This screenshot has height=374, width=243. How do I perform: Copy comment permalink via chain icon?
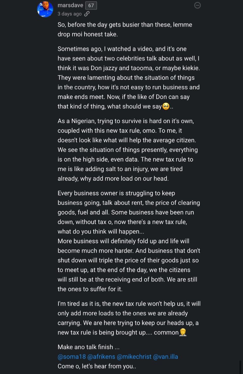tap(87, 14)
